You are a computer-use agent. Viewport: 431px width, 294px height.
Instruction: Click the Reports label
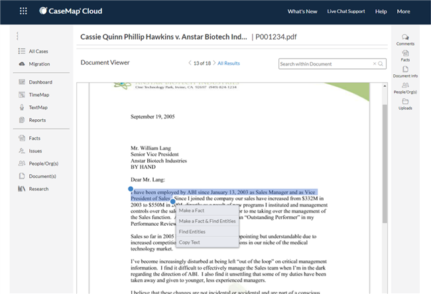coord(37,120)
